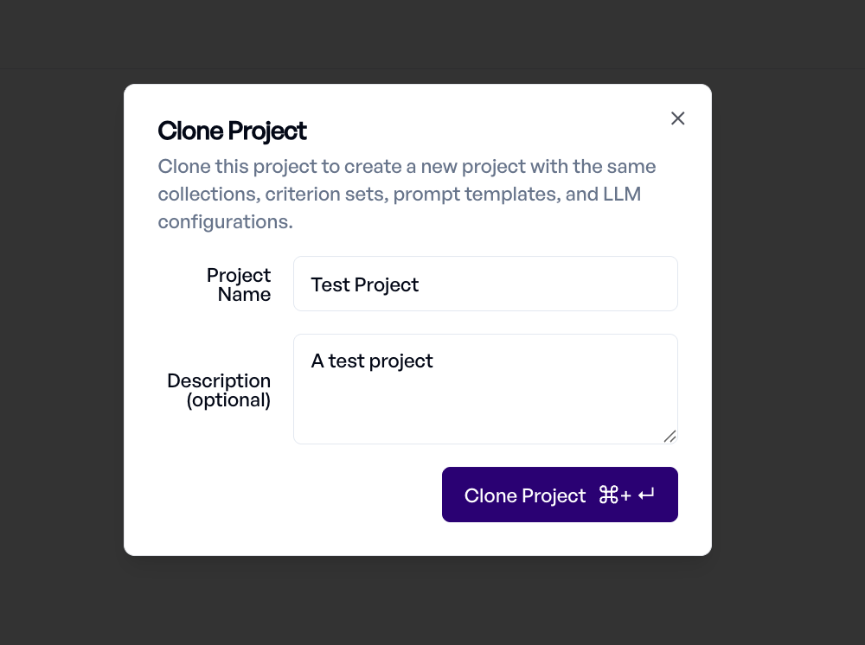Click the "A test project" description text

(372, 361)
